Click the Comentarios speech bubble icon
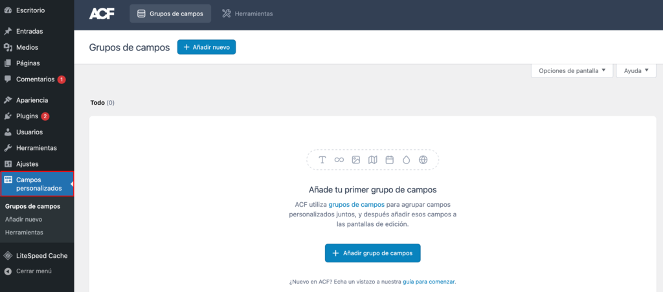This screenshot has width=663, height=292. coord(7,79)
